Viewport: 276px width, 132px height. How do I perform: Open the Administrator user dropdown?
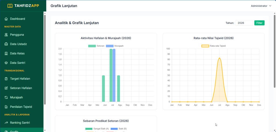[x=261, y=6]
